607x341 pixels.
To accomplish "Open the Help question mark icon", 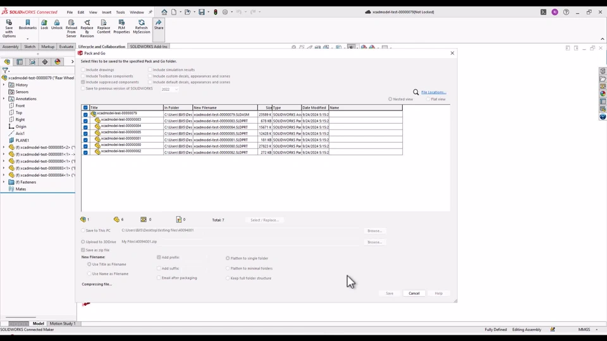I will pos(566,12).
